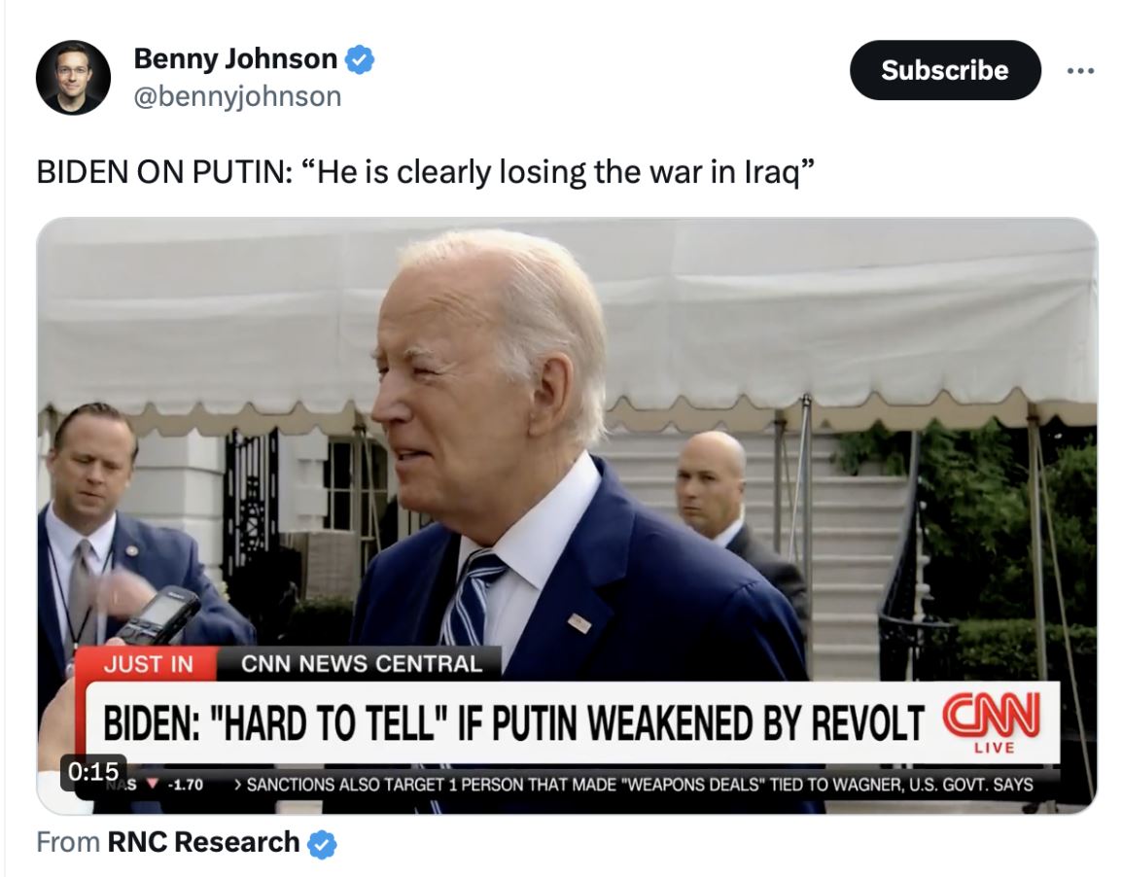Click the RNC Research verified badge
The image size is (1122, 877).
pyautogui.click(x=322, y=844)
